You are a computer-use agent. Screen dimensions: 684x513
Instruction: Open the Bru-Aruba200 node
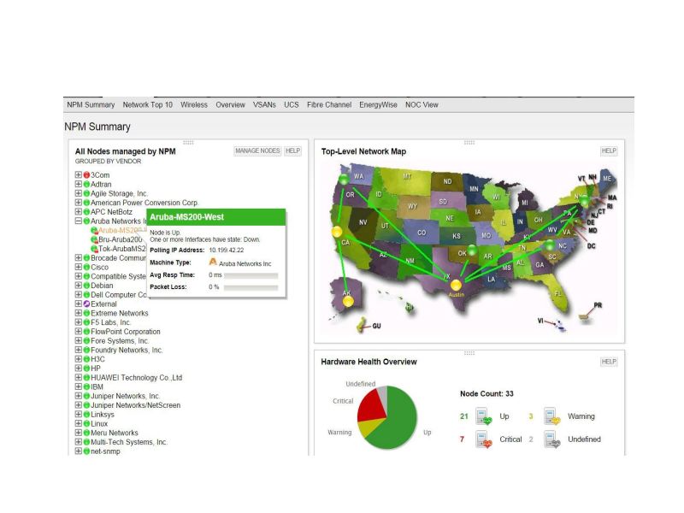tap(120, 239)
